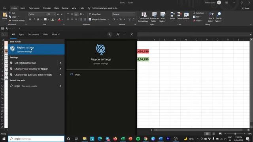Click AutoSum sigma icon
This screenshot has height=142, width=253.
coord(194,13)
